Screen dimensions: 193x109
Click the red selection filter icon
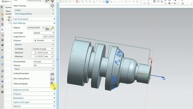click(77, 2)
